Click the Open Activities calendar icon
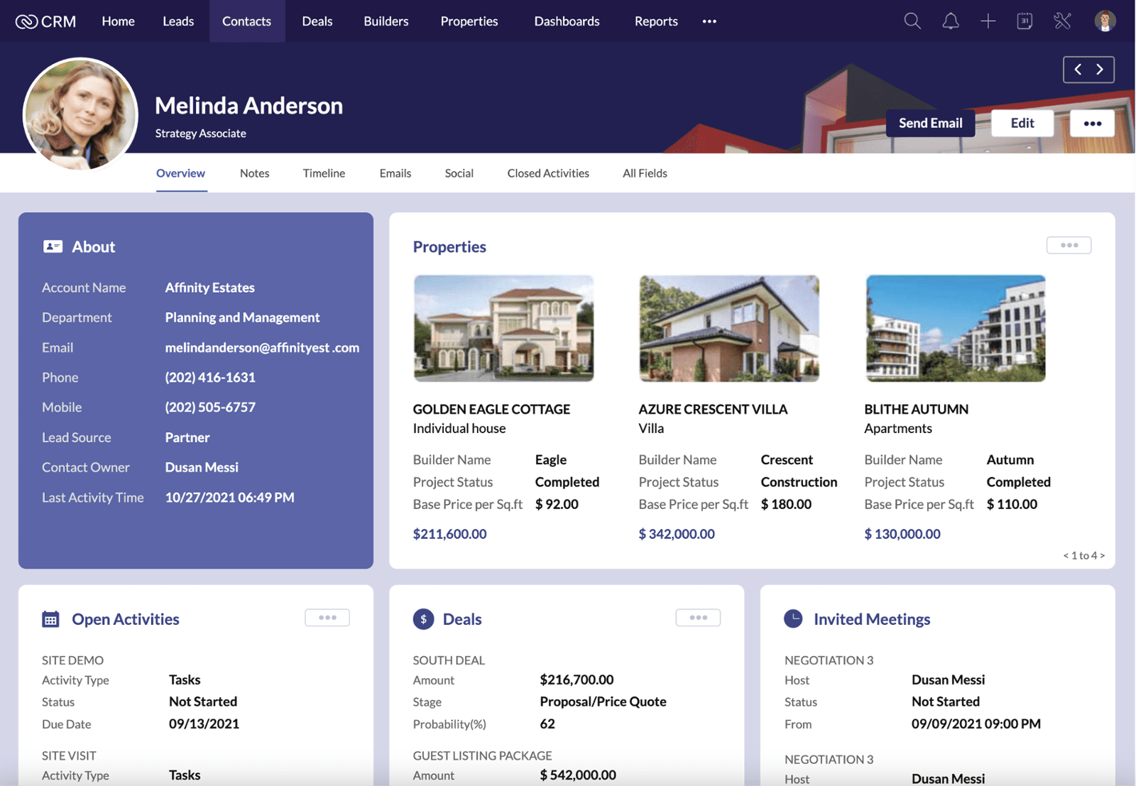Screen dimensions: 1136x786 pos(50,619)
